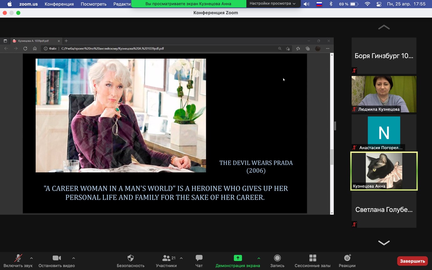Screen dimensions: 432x270
Task: Click the scrollbar up arrow in PDF viewer
Action: 332,55
